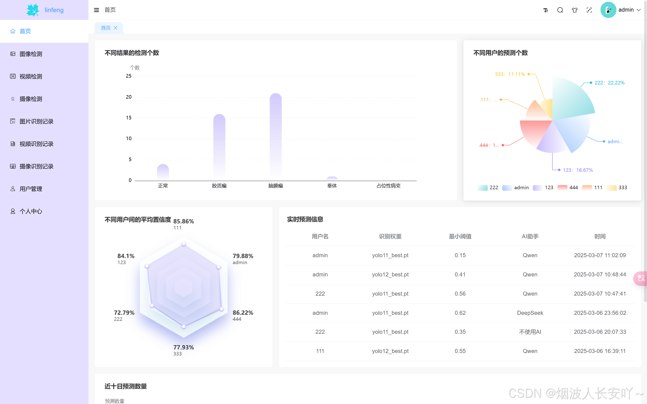Click the linfeng logo icon
647x404 pixels.
point(33,10)
